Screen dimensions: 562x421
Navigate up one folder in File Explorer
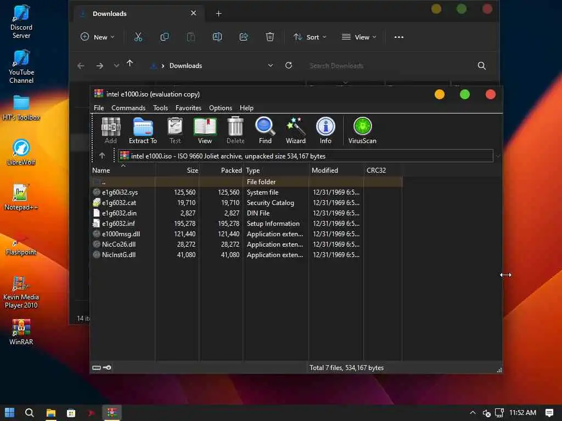[130, 64]
